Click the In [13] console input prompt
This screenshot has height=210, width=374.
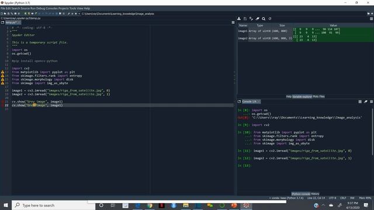pos(245,166)
